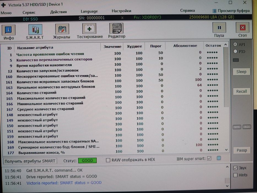Screen dimensions: 257x193
Task: Open the Language menu
Action: pos(89,11)
